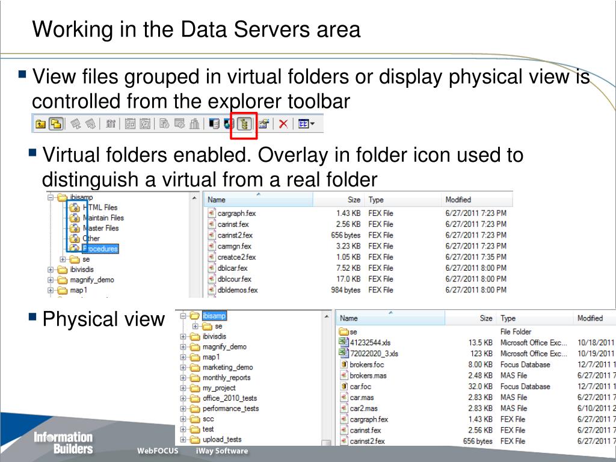The image size is (616, 462).
Task: Sort by Size in the virtual folders file list
Action: click(x=339, y=200)
